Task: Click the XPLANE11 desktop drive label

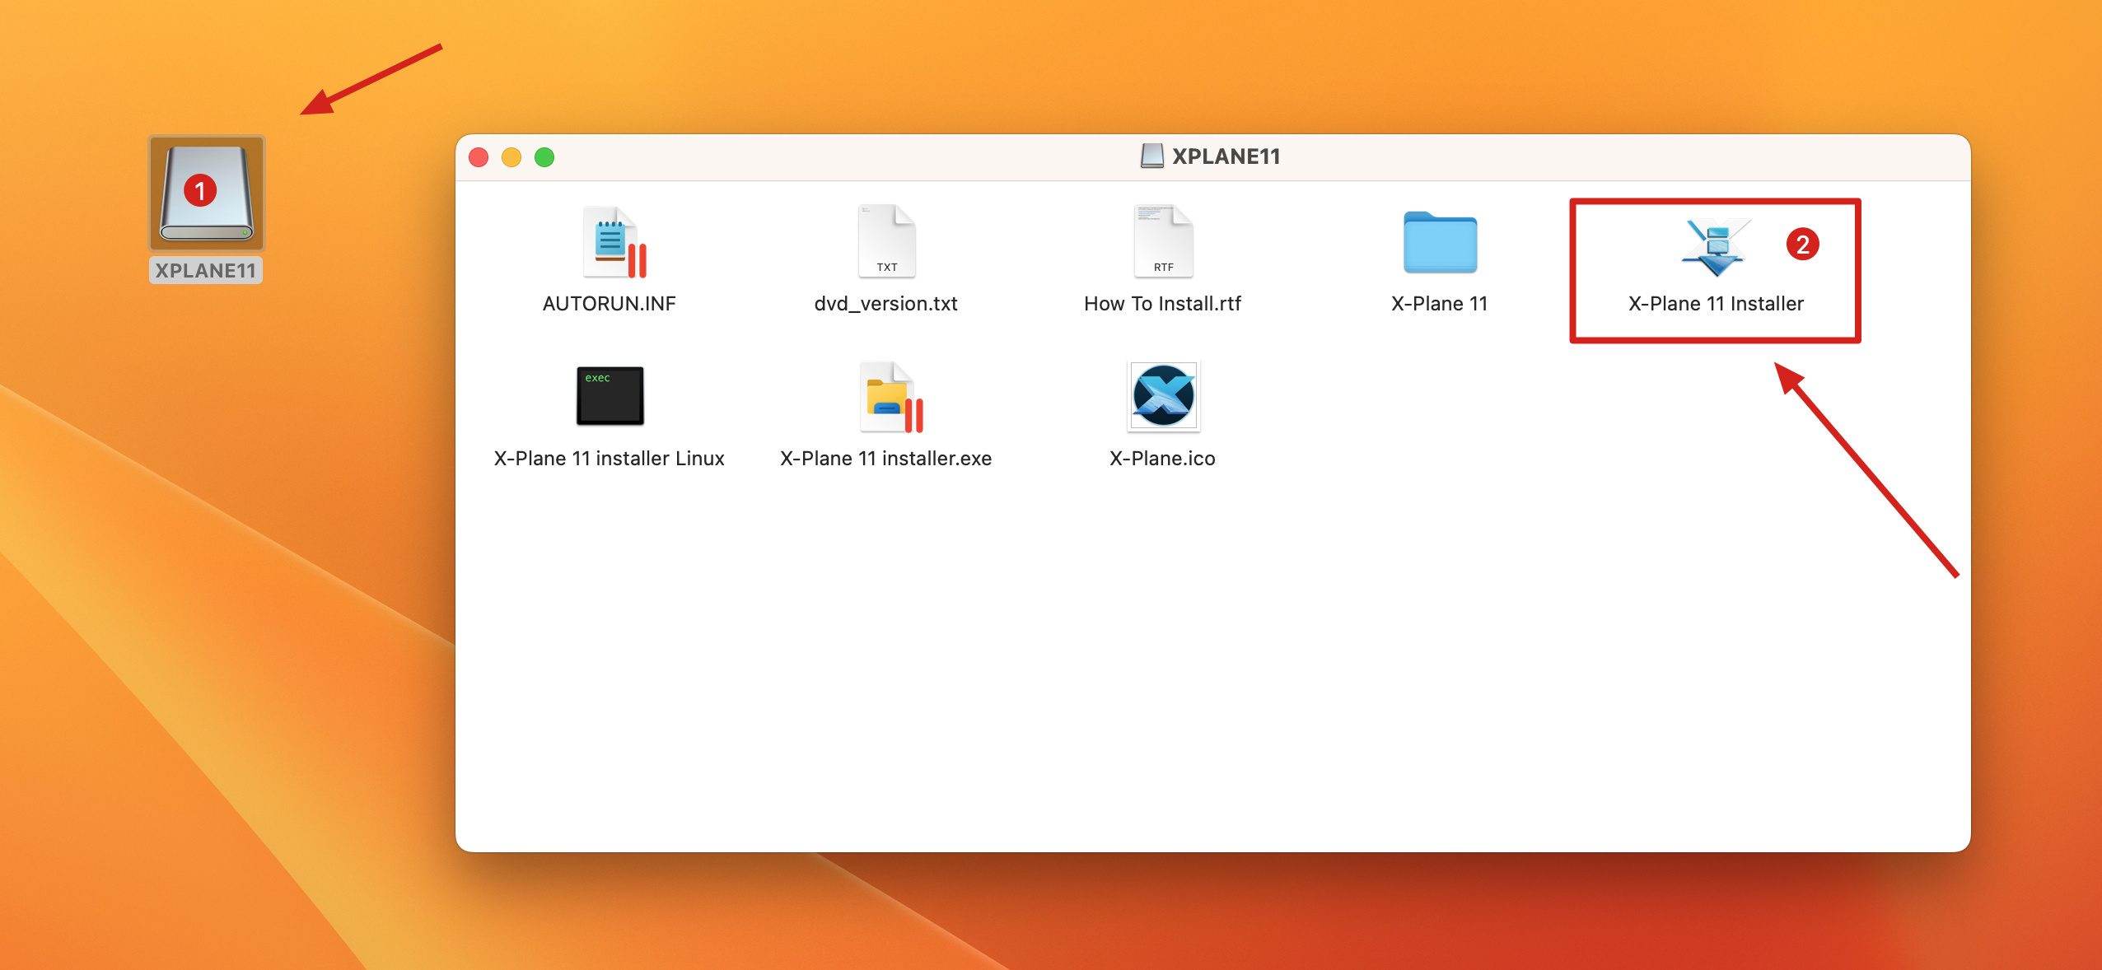Action: pyautogui.click(x=206, y=271)
